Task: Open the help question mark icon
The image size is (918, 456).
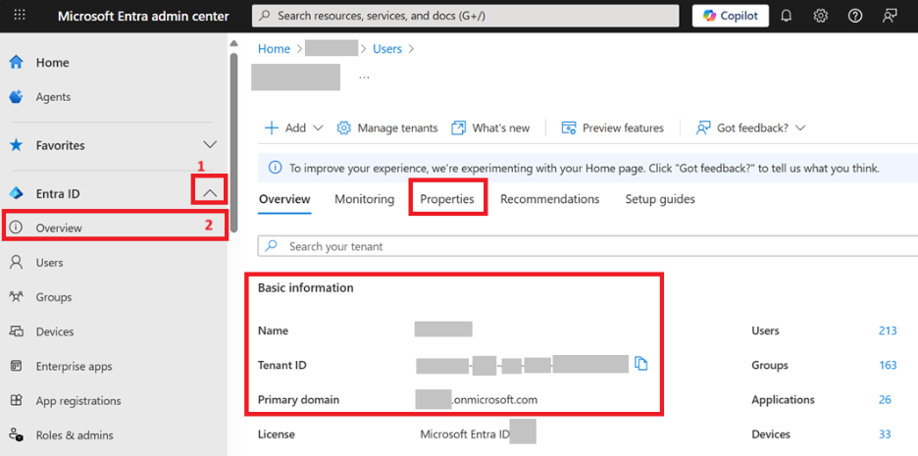Action: click(855, 16)
